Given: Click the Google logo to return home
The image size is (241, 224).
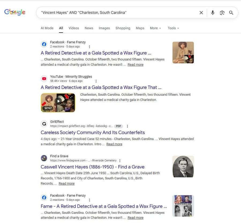Looking at the screenshot, I should [x=15, y=12].
